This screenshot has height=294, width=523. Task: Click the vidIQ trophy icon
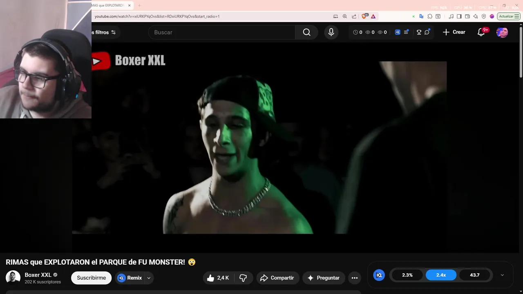pyautogui.click(x=419, y=32)
